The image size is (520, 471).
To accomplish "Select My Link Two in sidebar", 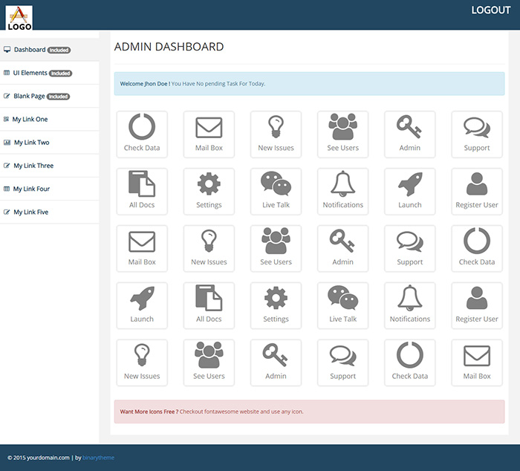I will click(50, 143).
